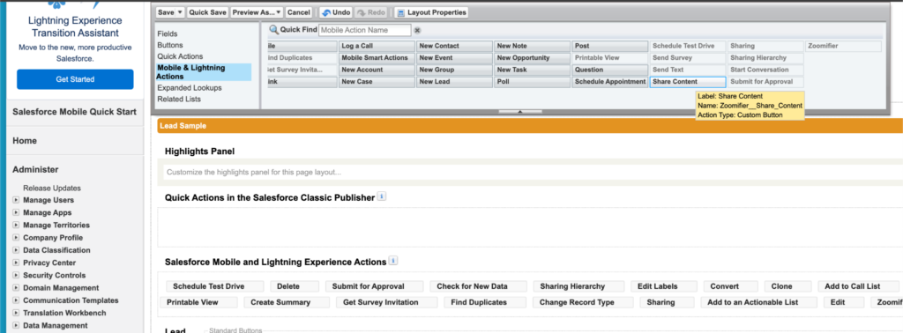Open the Save dropdown arrow
Viewport: 903px width, 333px height.
(180, 12)
